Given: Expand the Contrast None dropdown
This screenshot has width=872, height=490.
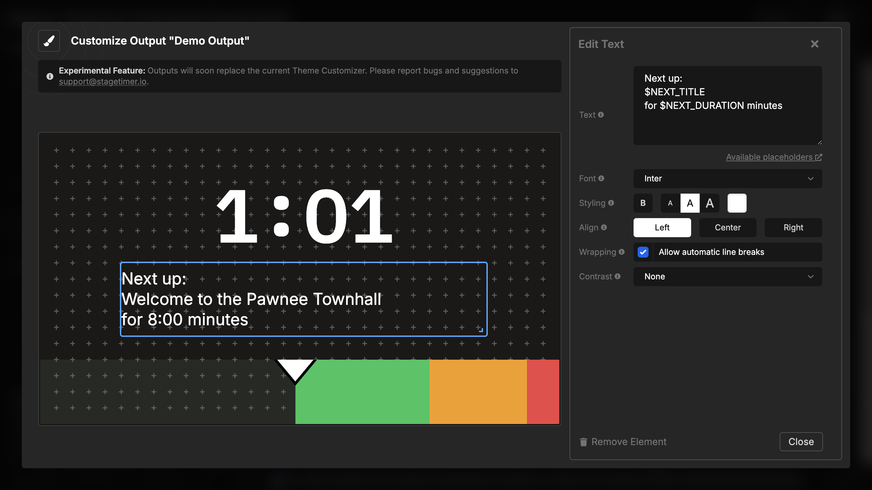Looking at the screenshot, I should [728, 277].
